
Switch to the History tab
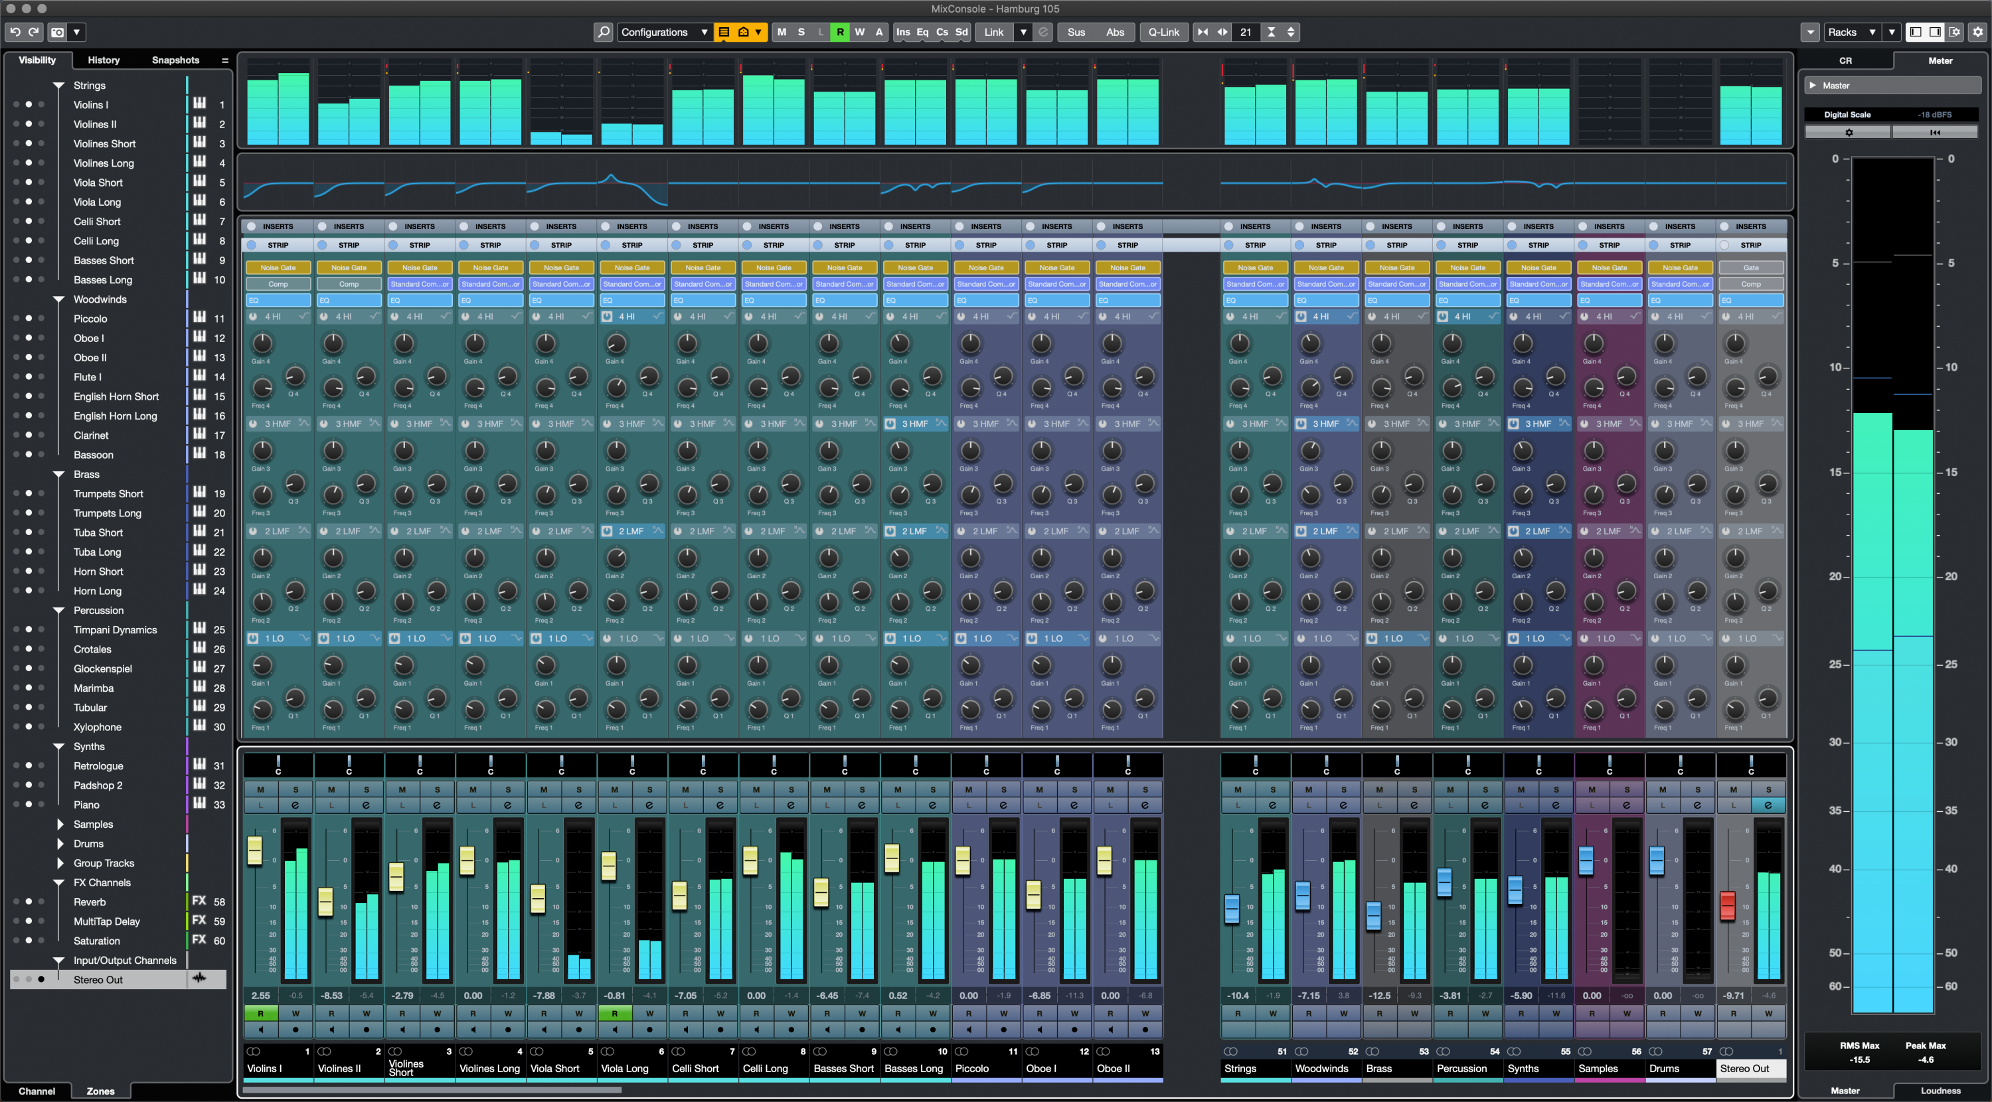pyautogui.click(x=106, y=58)
